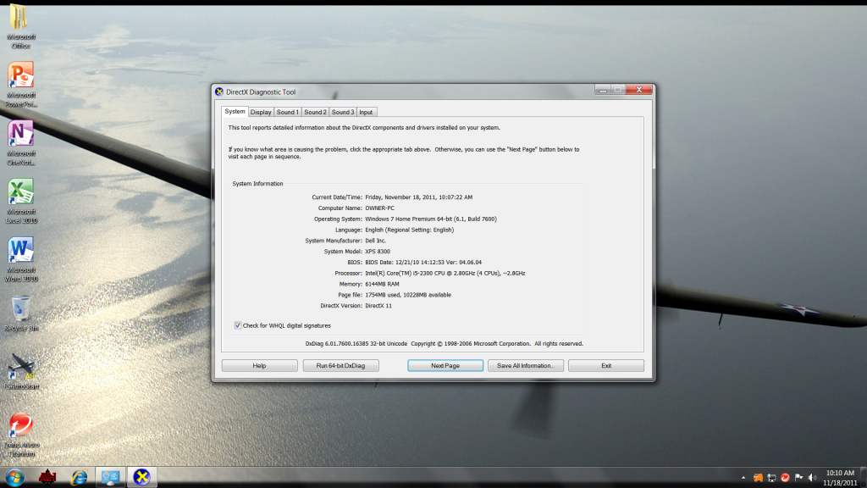Screen dimensions: 867x488
Task: Click the English Regional Setting language value
Action: [409, 230]
